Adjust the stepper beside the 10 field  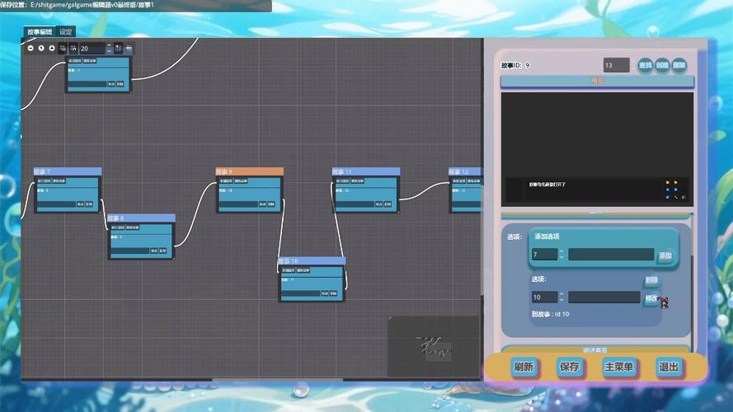pyautogui.click(x=561, y=297)
